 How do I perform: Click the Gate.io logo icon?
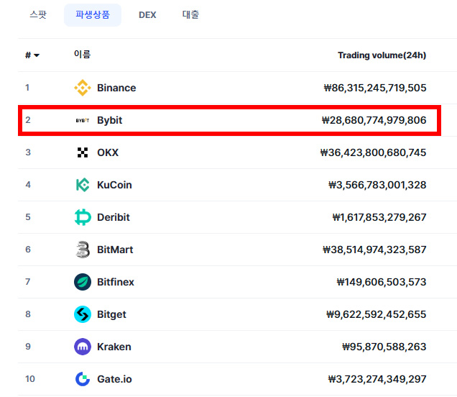(x=83, y=379)
